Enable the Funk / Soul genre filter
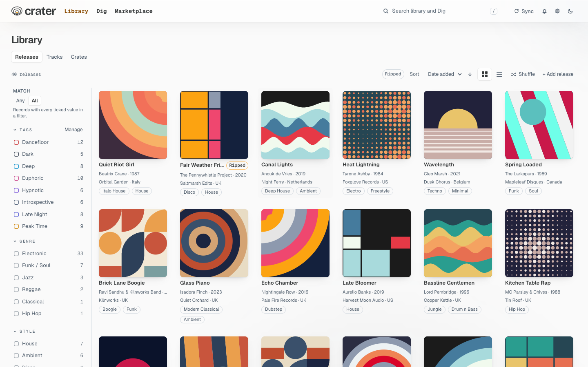The width and height of the screenshot is (588, 367). click(16, 265)
